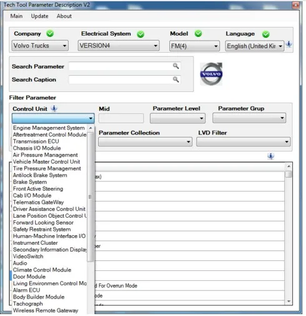Open the Language dropdown

coord(254,46)
